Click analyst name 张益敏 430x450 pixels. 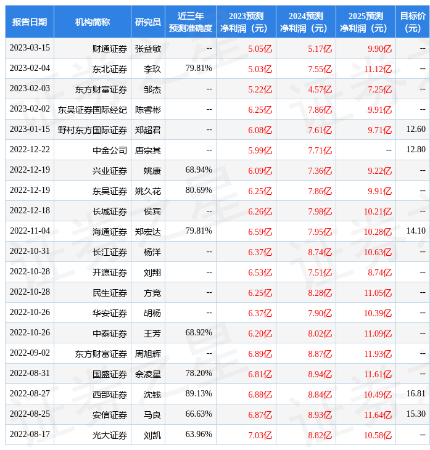148,49
